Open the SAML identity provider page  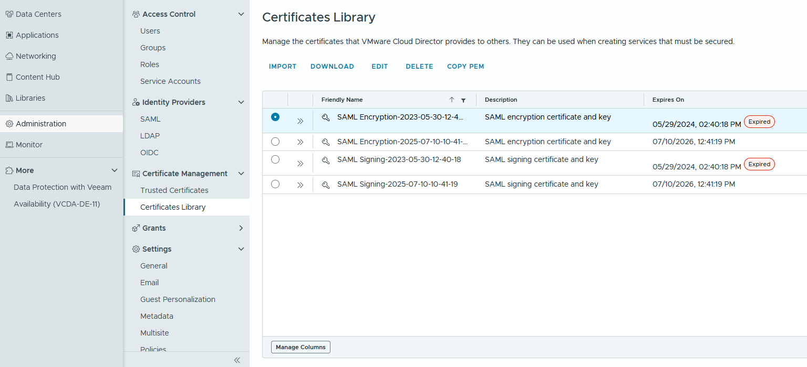[150, 119]
